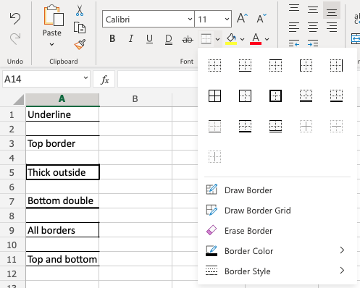Toggle Bold formatting
Image resolution: width=360 pixels, height=288 pixels.
(x=112, y=38)
